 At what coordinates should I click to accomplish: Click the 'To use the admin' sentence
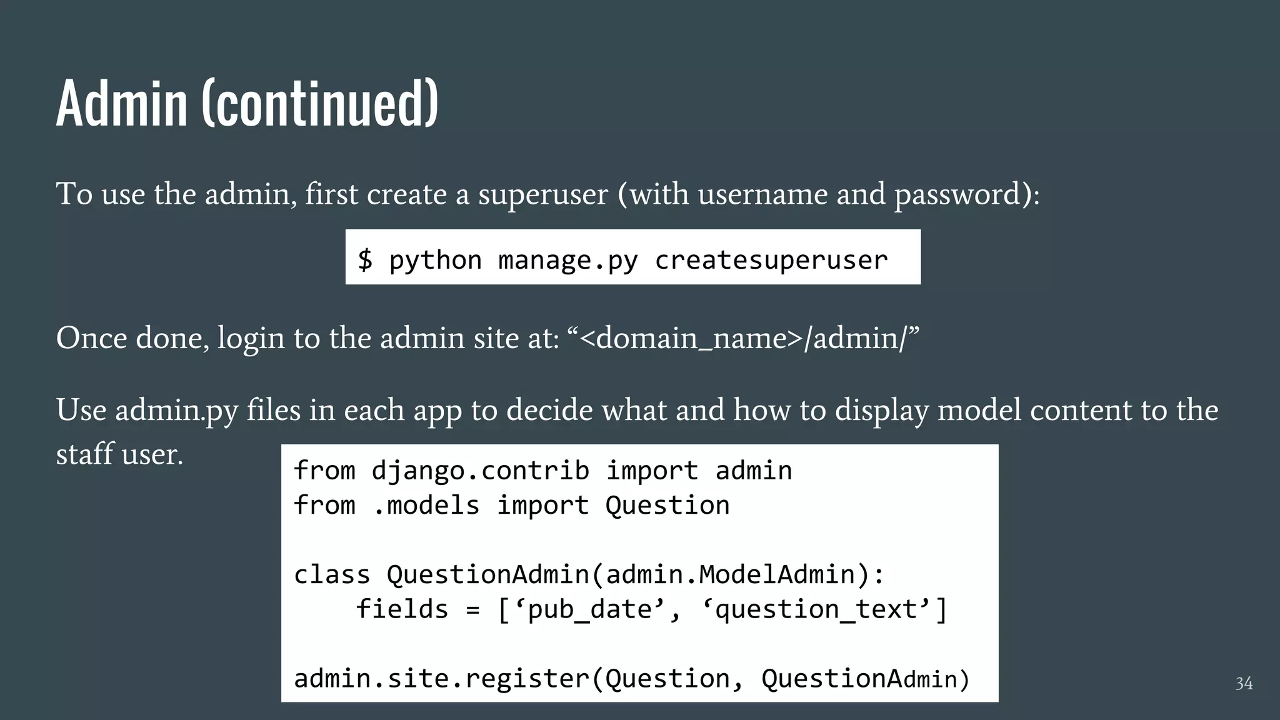tap(547, 194)
